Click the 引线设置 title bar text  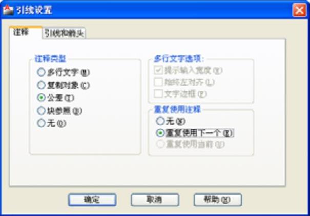[34, 10]
